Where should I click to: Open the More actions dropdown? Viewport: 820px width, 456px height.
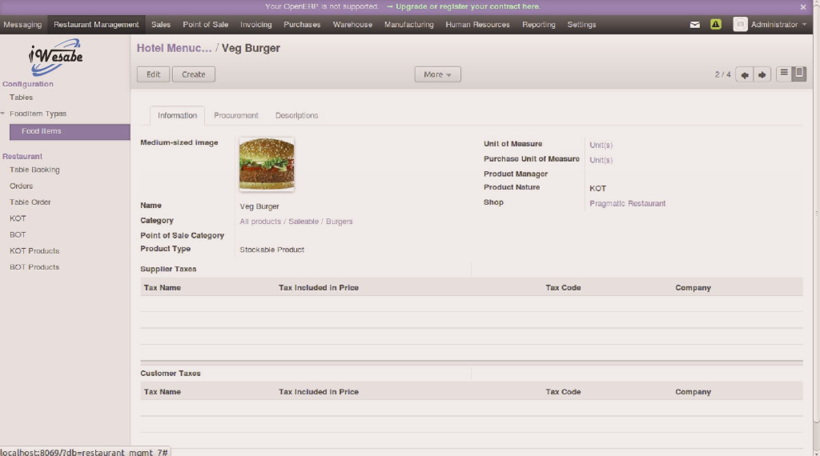(437, 74)
